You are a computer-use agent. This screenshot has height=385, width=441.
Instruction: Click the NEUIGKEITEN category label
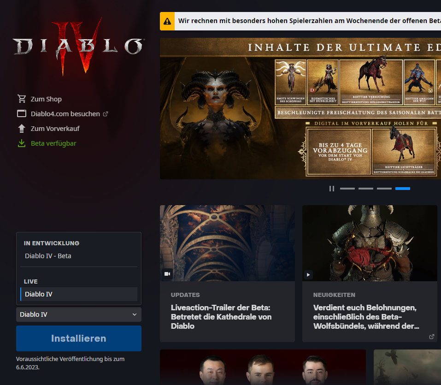click(x=334, y=295)
